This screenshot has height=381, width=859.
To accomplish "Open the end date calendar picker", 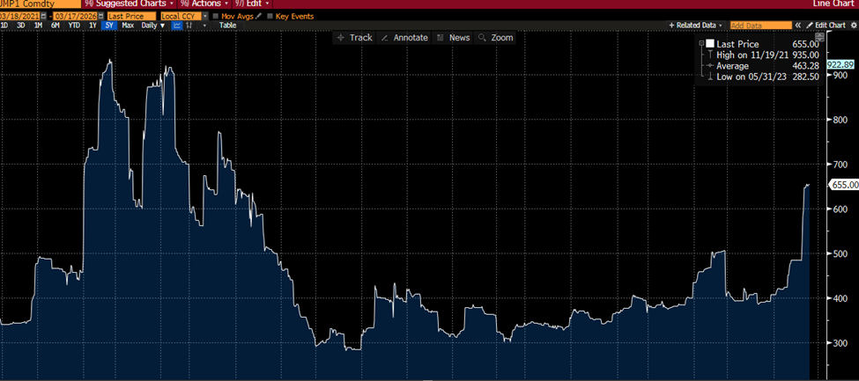I will 100,16.
